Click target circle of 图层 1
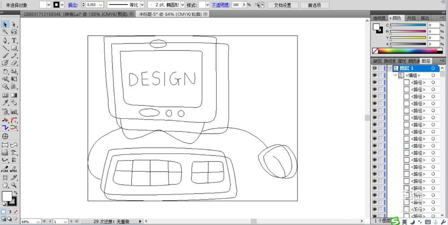 point(433,68)
